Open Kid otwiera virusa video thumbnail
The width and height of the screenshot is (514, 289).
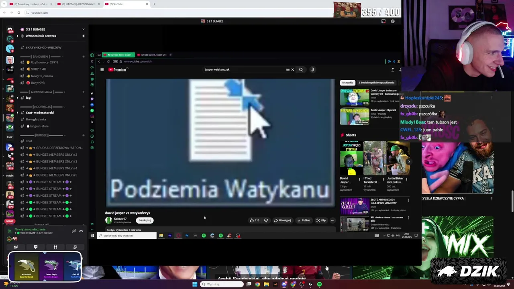coord(355,224)
